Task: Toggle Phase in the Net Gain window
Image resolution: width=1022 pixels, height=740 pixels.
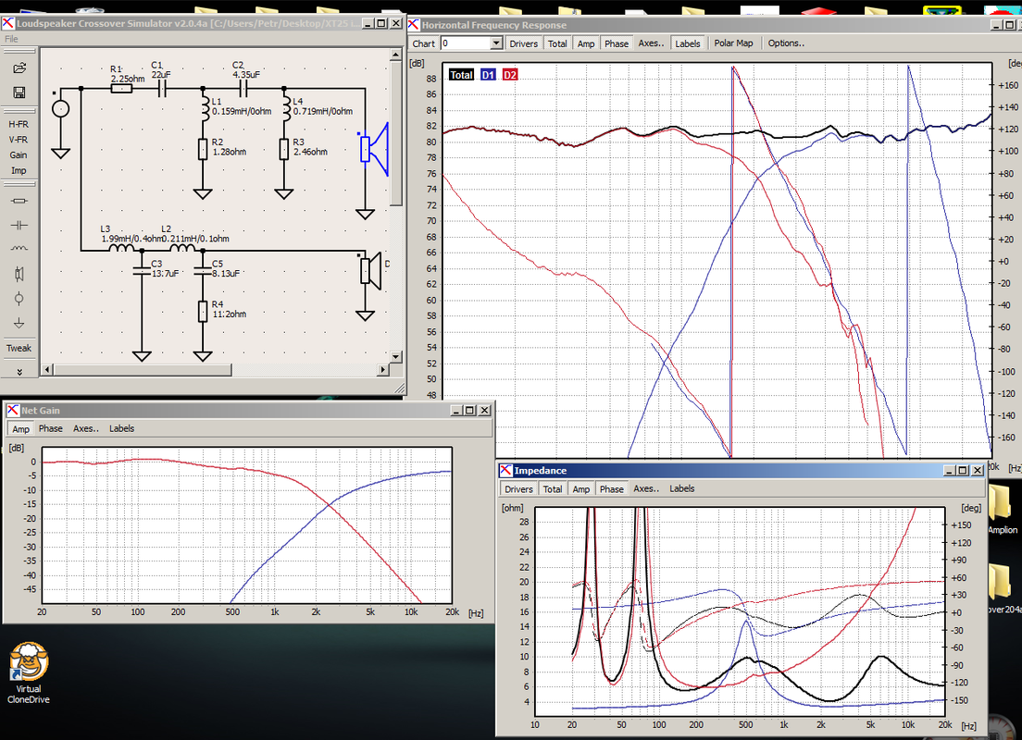Action: [x=50, y=428]
